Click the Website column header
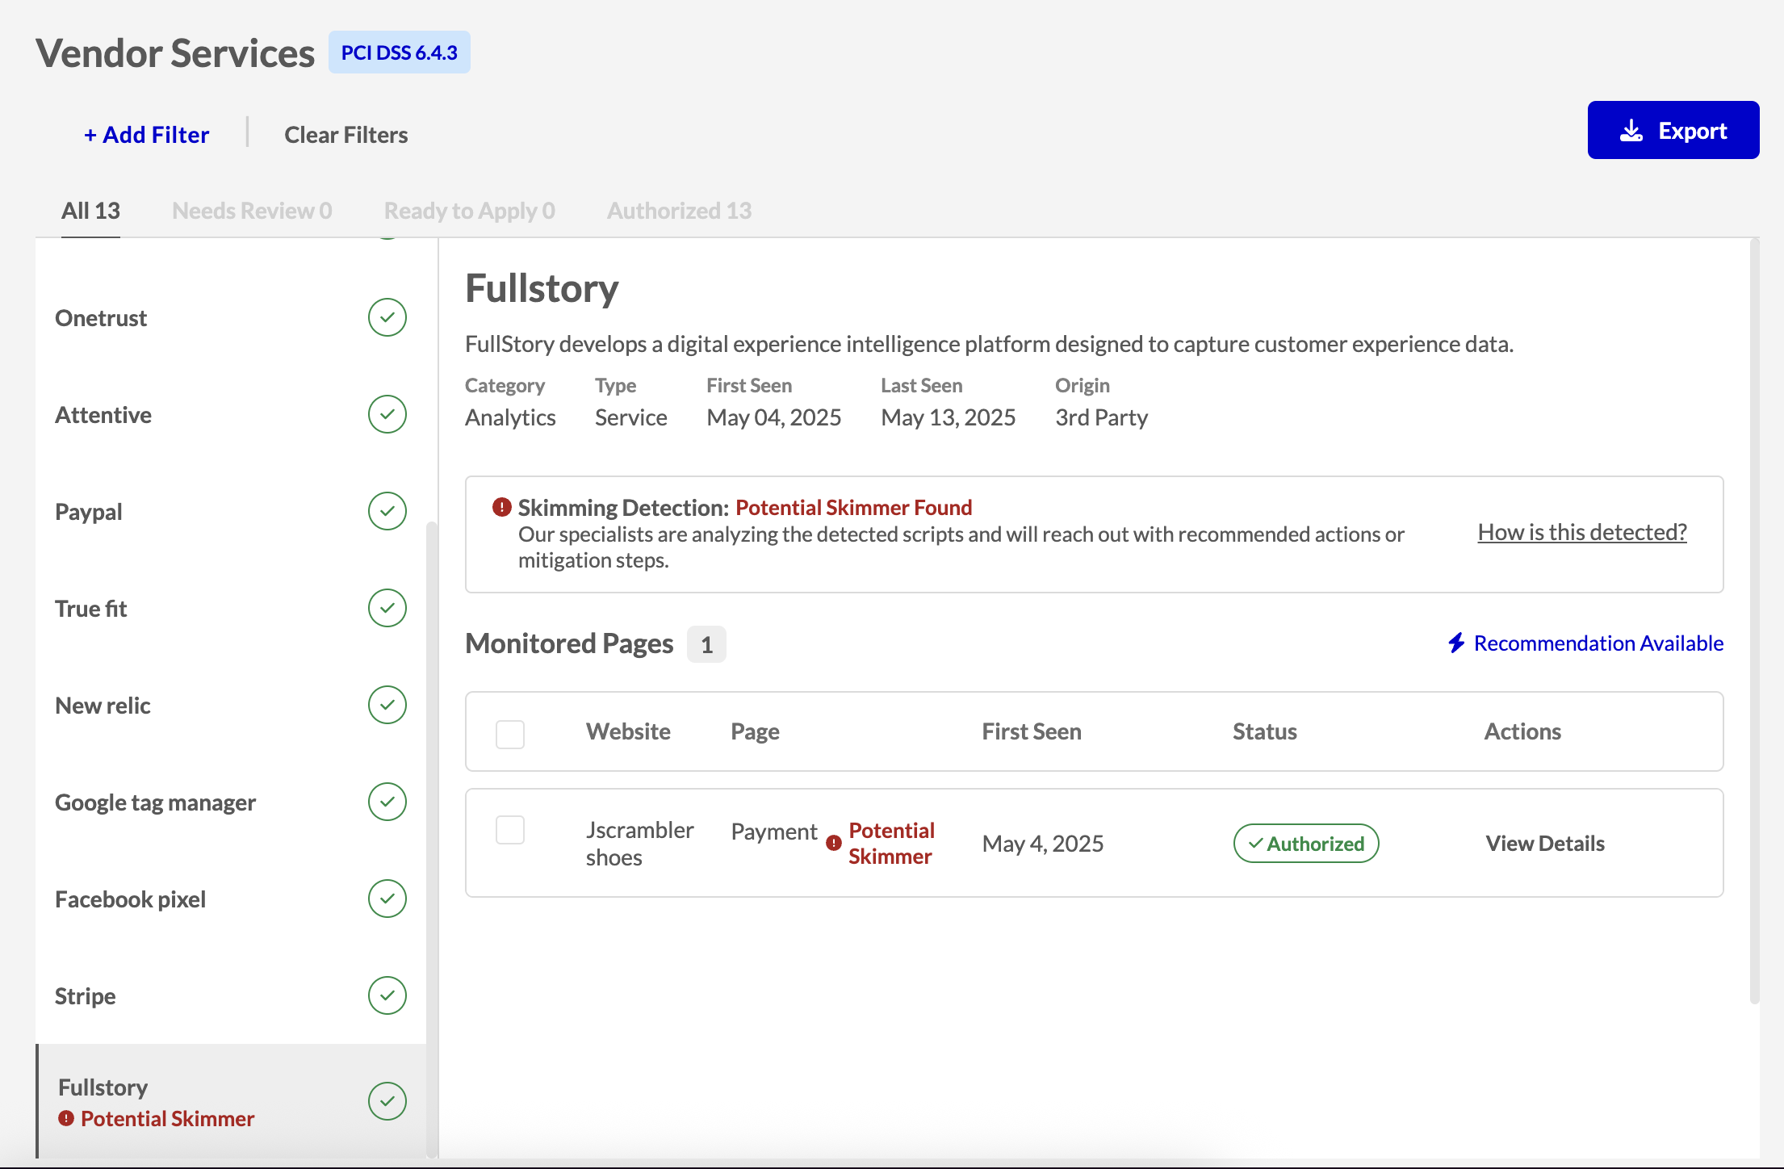 [628, 731]
